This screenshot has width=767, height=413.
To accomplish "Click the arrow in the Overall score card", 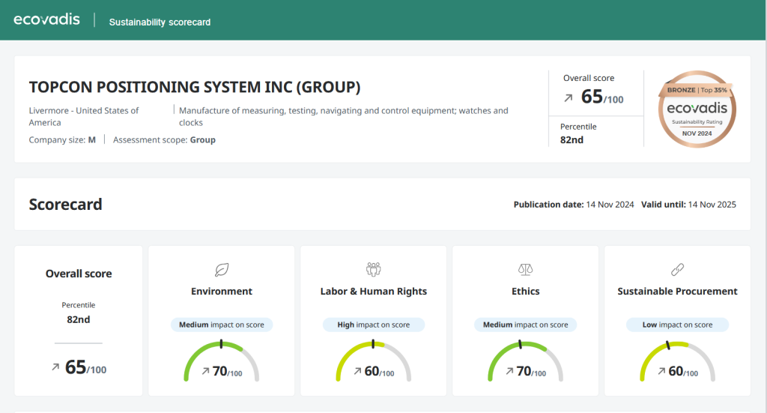I will click(x=55, y=367).
